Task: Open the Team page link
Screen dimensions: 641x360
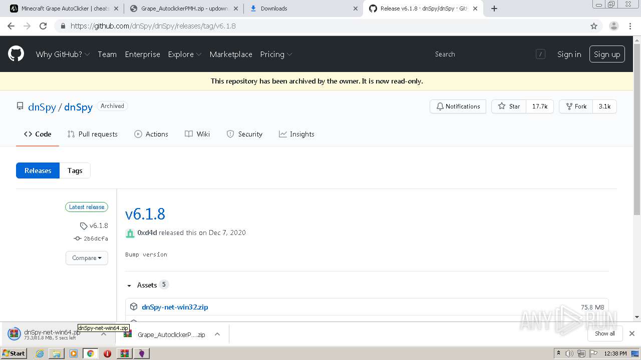Action: [x=107, y=54]
